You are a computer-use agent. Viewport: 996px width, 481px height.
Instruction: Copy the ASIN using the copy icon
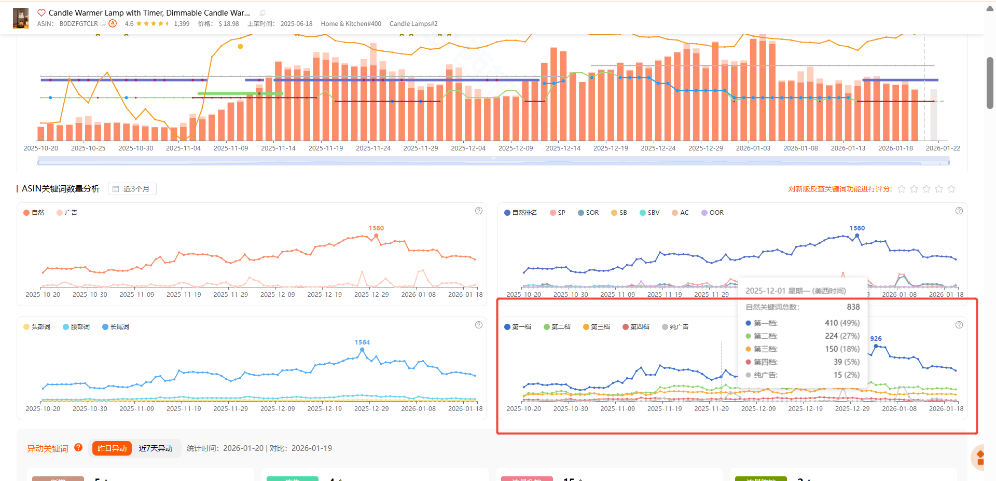click(103, 23)
